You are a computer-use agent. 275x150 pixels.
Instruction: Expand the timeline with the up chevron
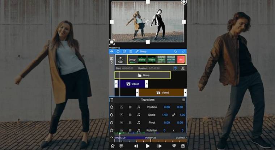[111, 138]
